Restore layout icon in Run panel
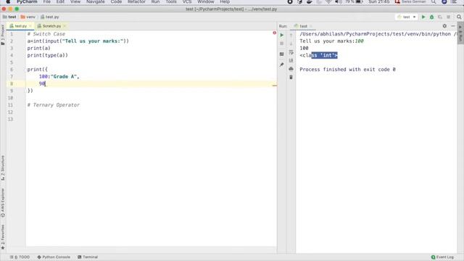This screenshot has width=464, height=261. click(282, 54)
